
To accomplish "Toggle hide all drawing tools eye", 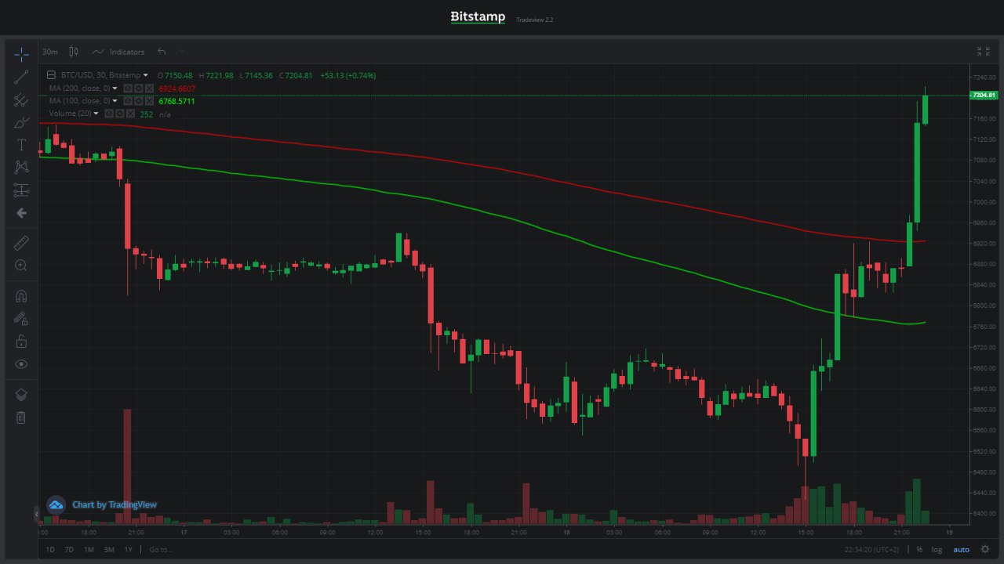I will tap(21, 364).
